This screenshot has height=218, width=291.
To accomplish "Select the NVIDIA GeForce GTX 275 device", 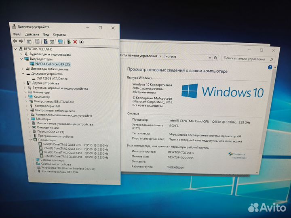I will coord(52,64).
